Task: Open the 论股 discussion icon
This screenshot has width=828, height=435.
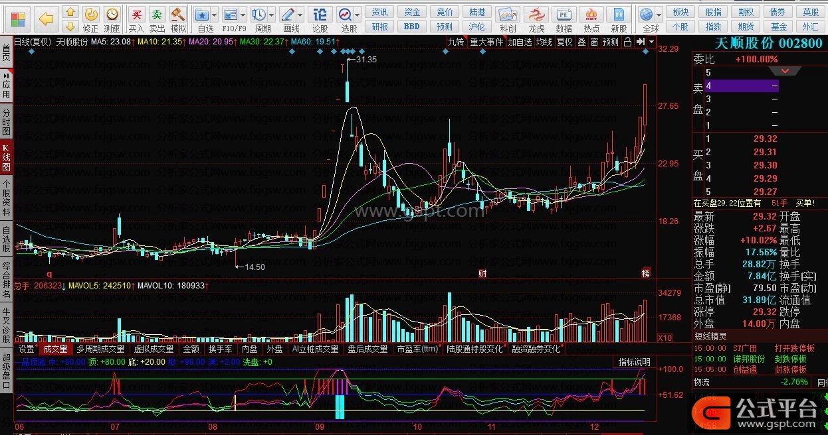Action: pyautogui.click(x=320, y=14)
